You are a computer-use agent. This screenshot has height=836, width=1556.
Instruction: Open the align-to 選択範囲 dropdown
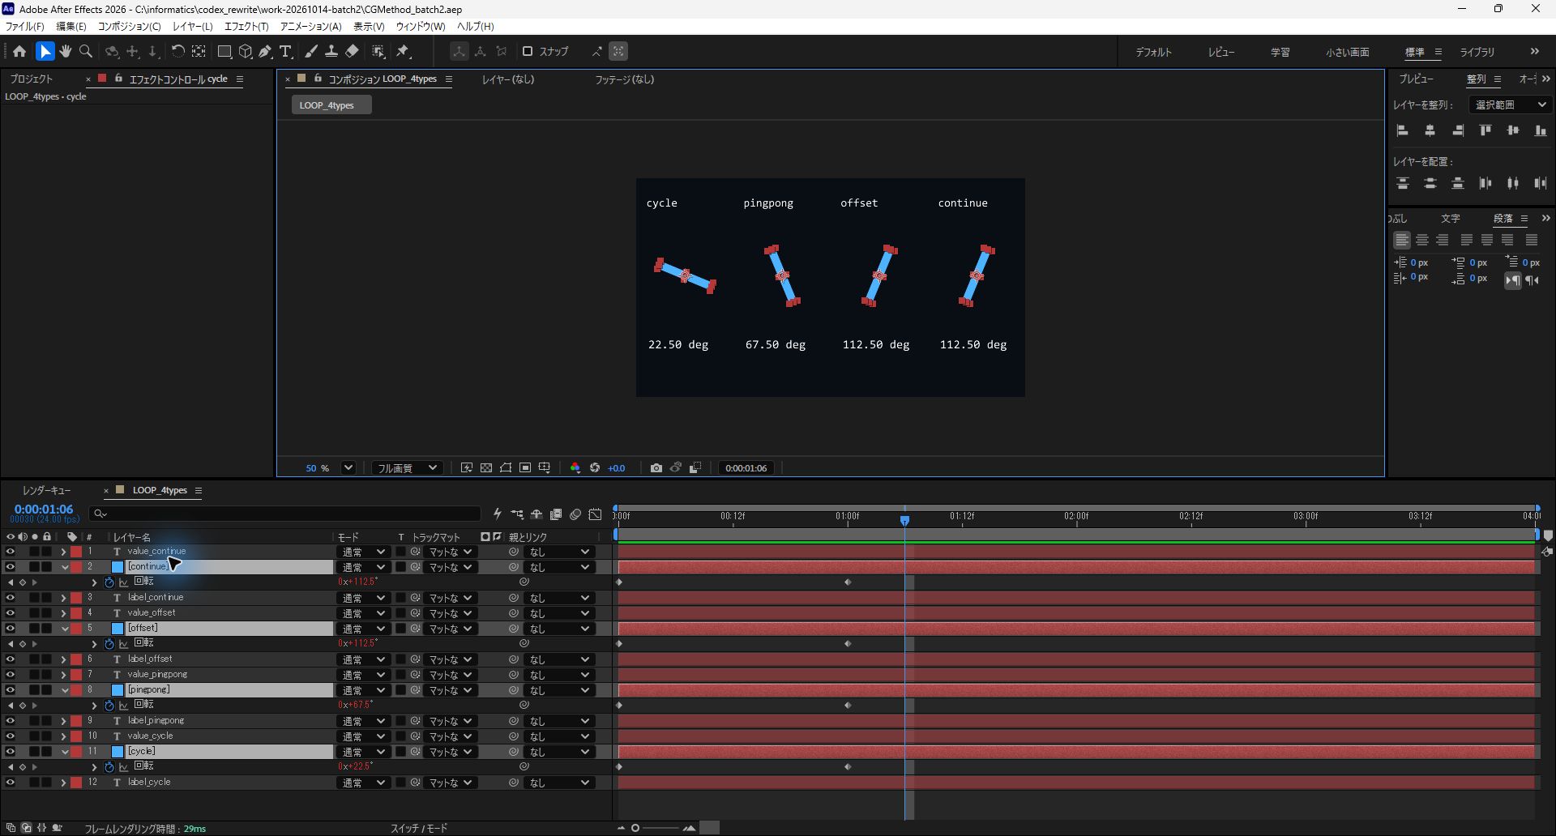[x=1510, y=104]
